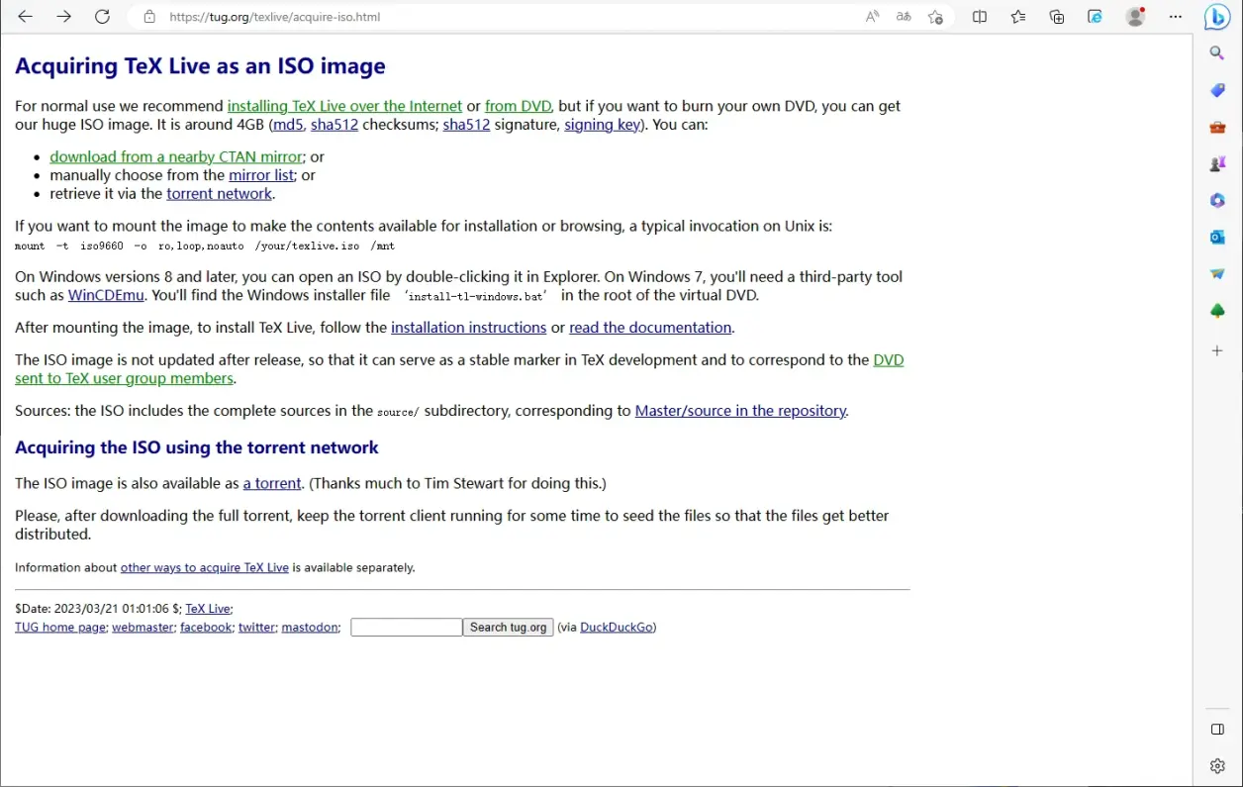Click the tug.org search text field
Image resolution: width=1243 pixels, height=787 pixels.
coord(406,628)
